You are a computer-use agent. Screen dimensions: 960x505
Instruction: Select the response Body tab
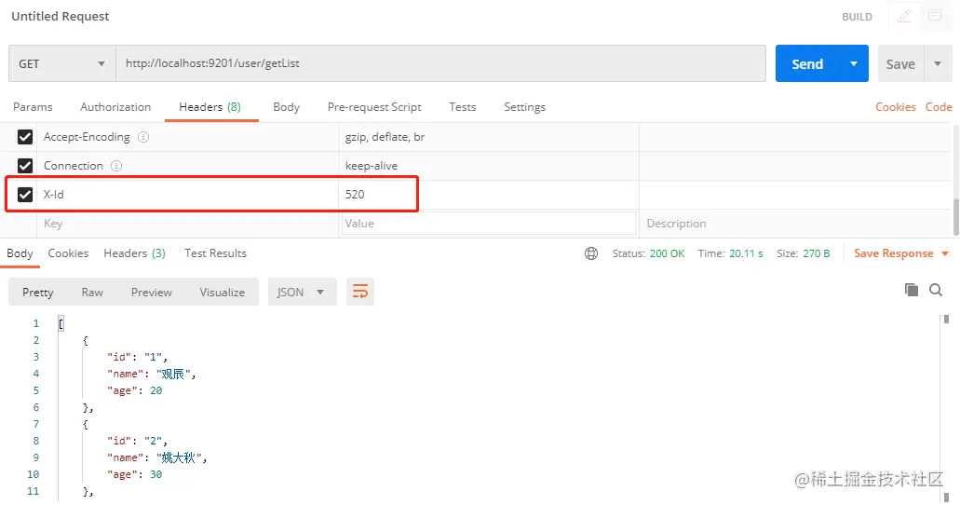(20, 253)
